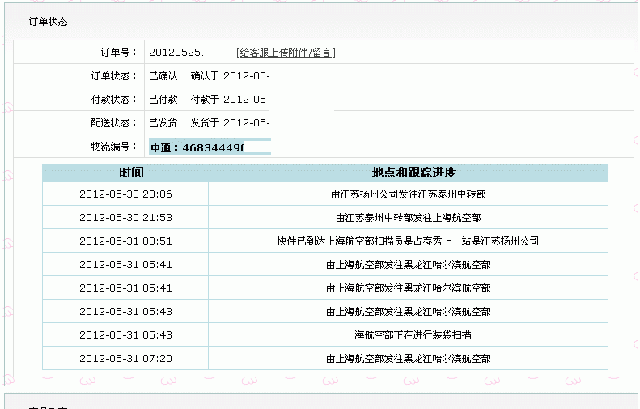
Task: Select the 2012-05-30 20:06 timestamp cell
Action: (125, 194)
